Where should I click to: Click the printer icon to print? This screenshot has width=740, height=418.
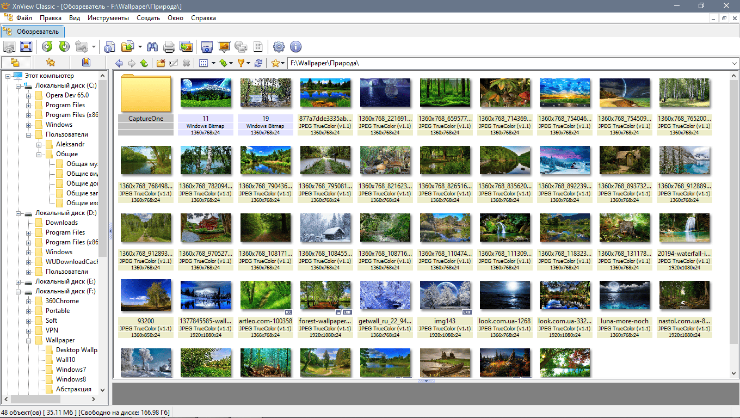pyautogui.click(x=169, y=47)
